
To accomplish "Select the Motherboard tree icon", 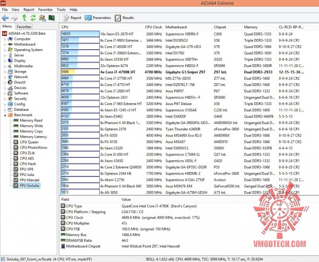I will pos(10,44).
